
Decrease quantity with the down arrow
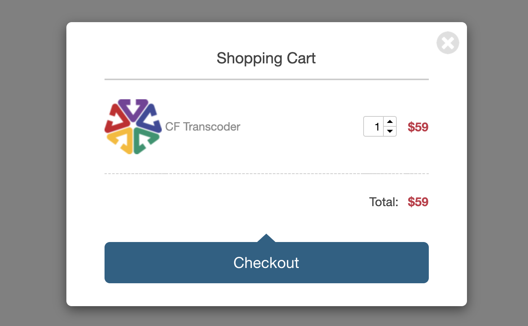click(390, 131)
